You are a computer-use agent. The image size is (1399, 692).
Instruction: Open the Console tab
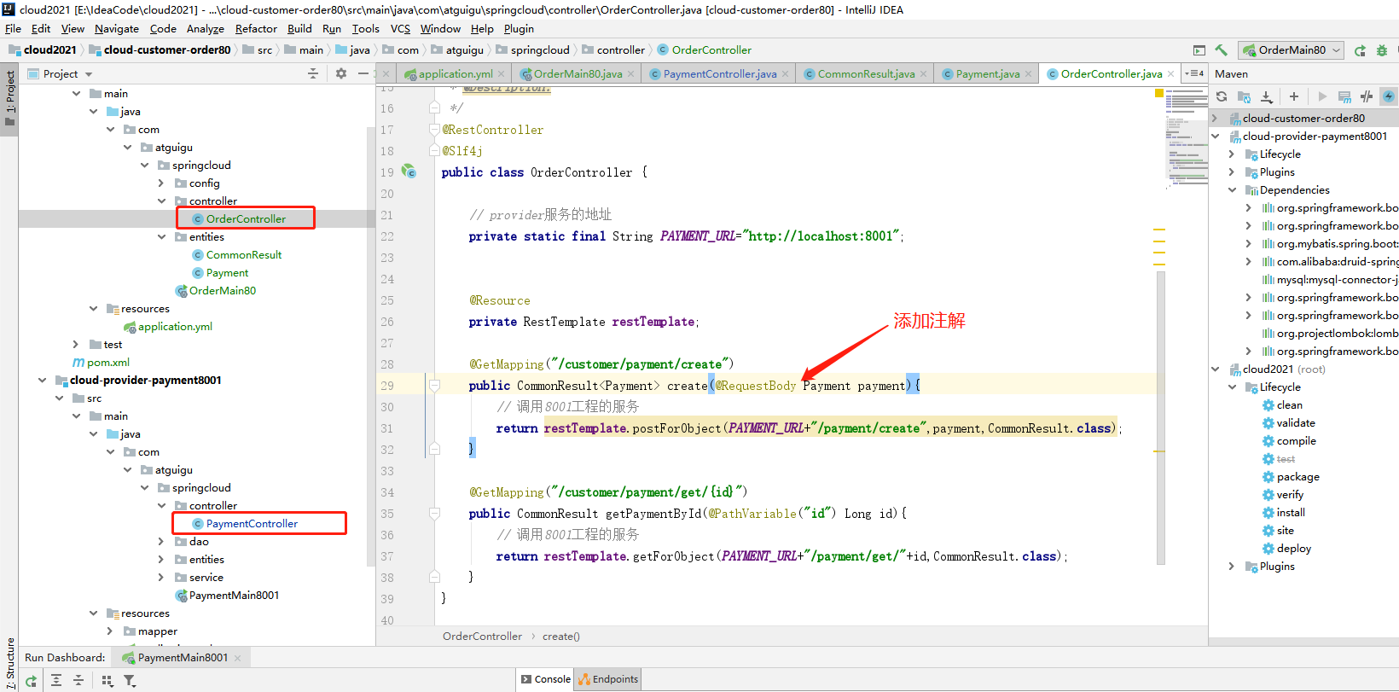pyautogui.click(x=546, y=679)
